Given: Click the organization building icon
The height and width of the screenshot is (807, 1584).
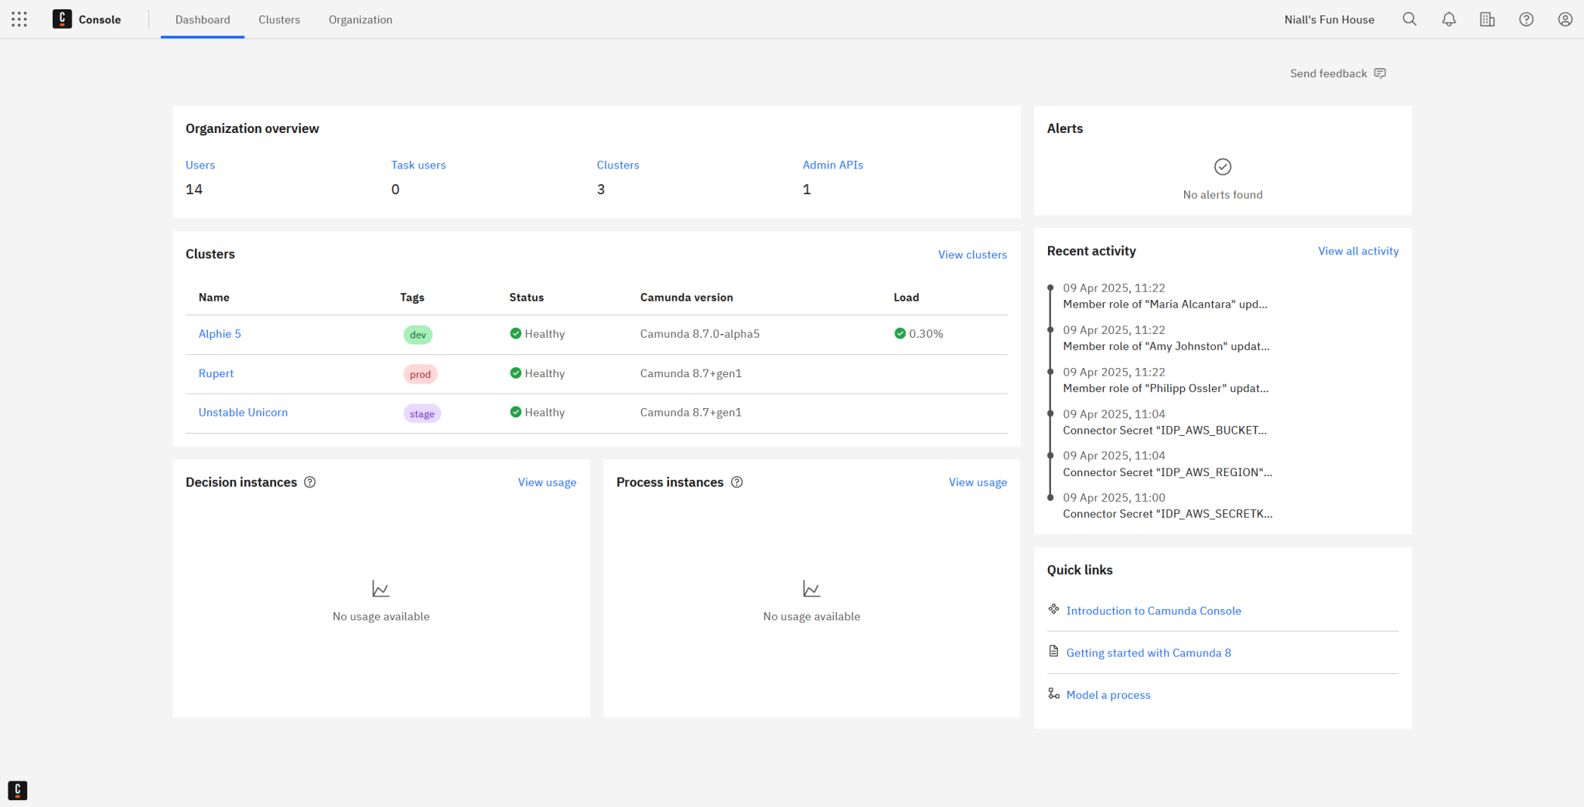Looking at the screenshot, I should pos(1487,19).
